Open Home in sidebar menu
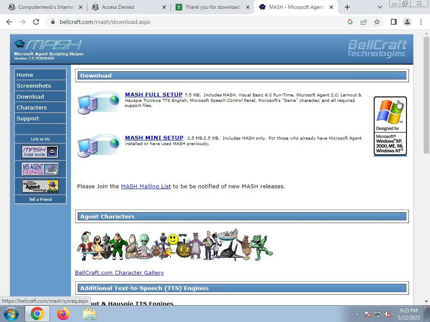430x322 pixels. [40, 75]
